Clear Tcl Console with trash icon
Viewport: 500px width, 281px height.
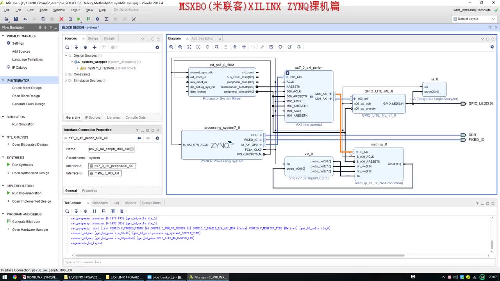coord(121,211)
